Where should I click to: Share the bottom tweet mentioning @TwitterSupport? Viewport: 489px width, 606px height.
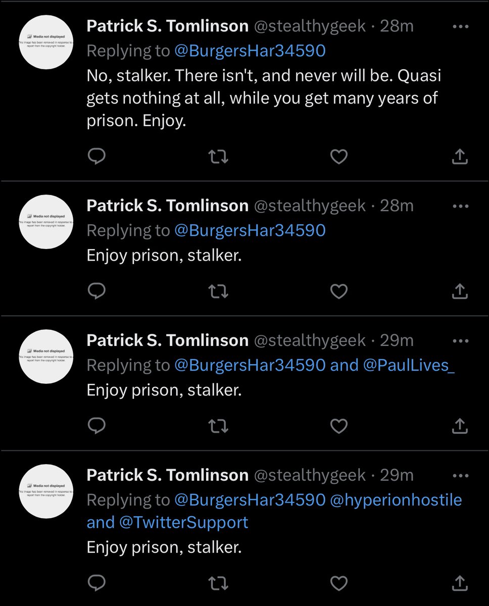click(x=459, y=582)
